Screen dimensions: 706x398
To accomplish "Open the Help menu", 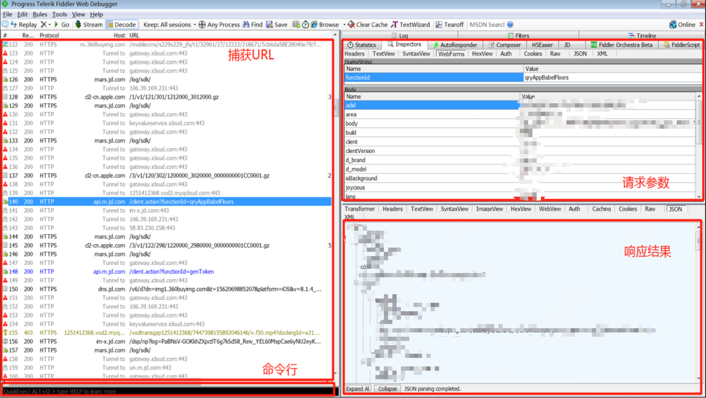I will (x=96, y=14).
